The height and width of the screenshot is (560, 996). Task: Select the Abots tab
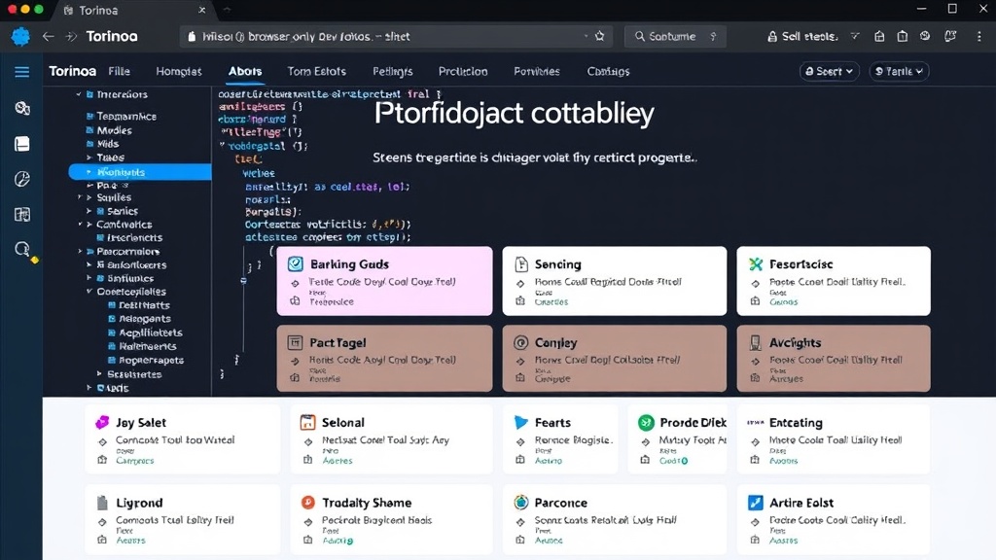pos(244,71)
